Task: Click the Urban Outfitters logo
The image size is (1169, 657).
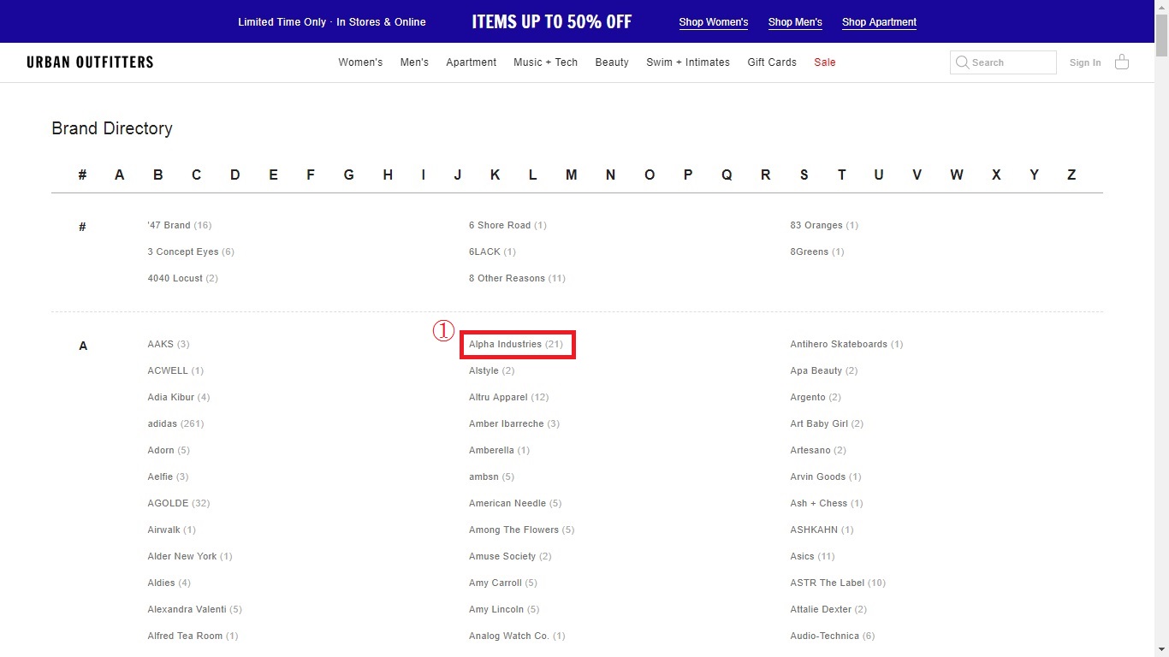Action: (90, 62)
